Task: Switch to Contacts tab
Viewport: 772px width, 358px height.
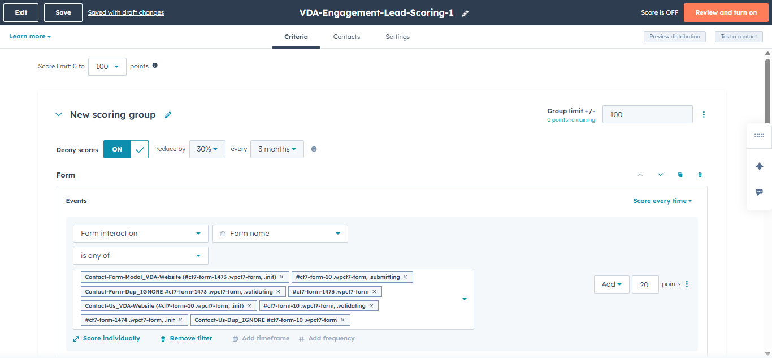Action: coord(346,37)
